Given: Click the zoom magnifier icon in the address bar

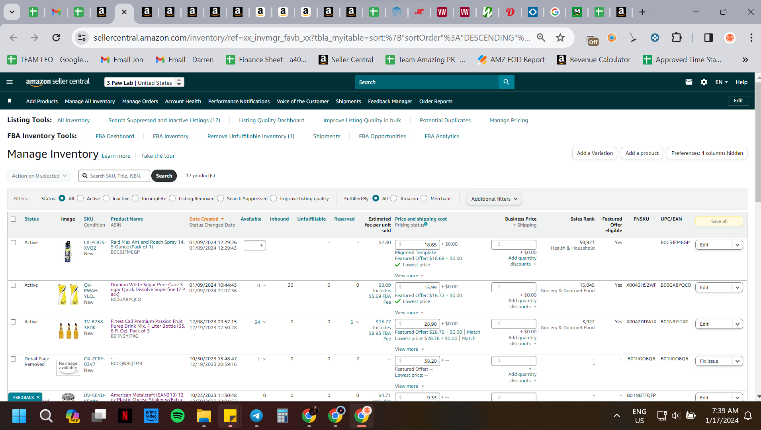Looking at the screenshot, I should click(x=541, y=38).
